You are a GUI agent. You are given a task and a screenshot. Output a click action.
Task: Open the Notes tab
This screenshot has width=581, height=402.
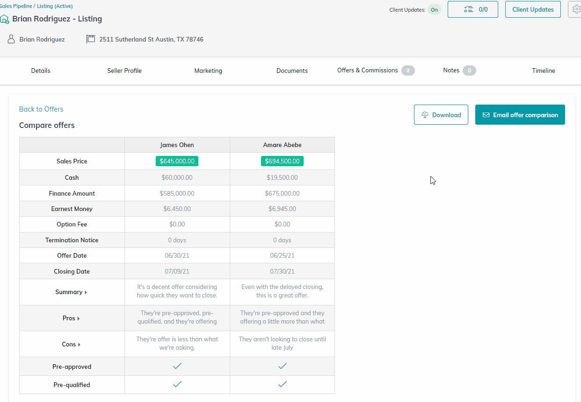point(451,71)
